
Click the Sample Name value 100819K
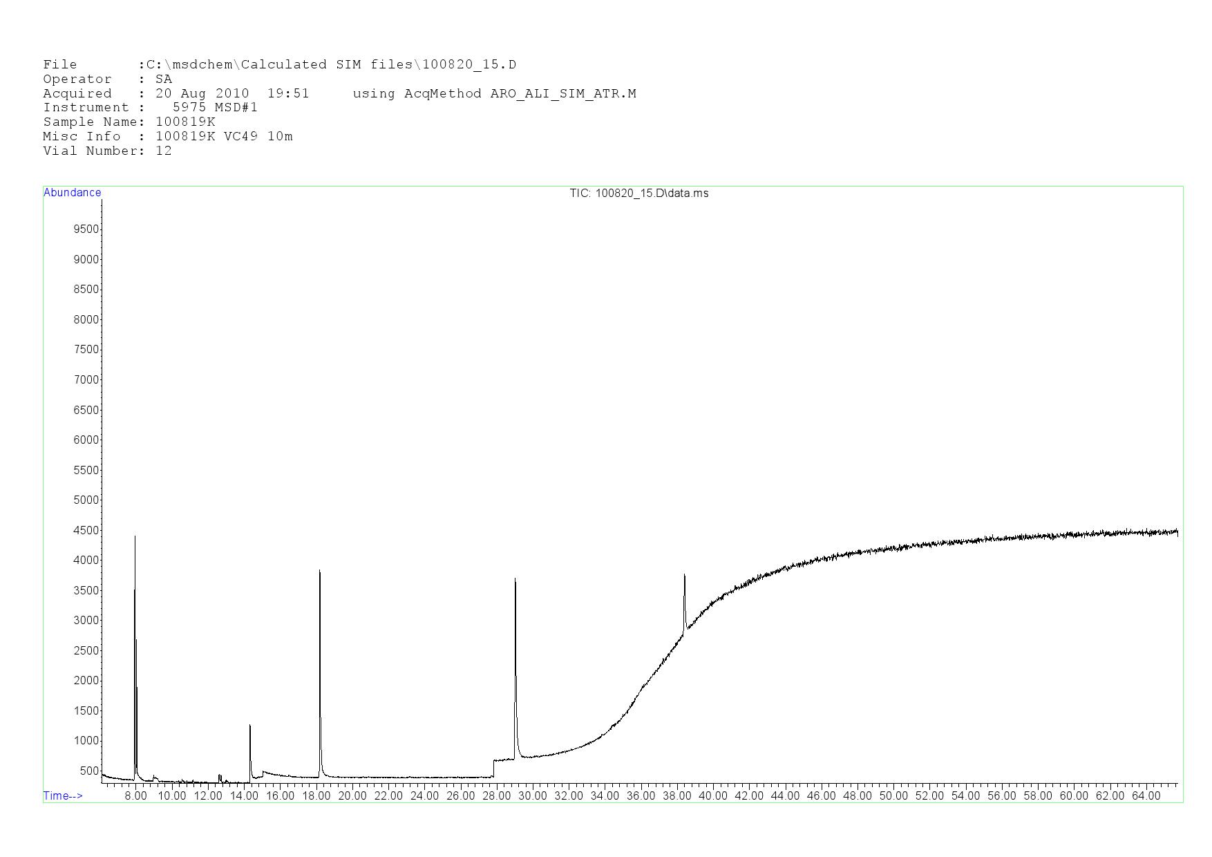coord(185,122)
